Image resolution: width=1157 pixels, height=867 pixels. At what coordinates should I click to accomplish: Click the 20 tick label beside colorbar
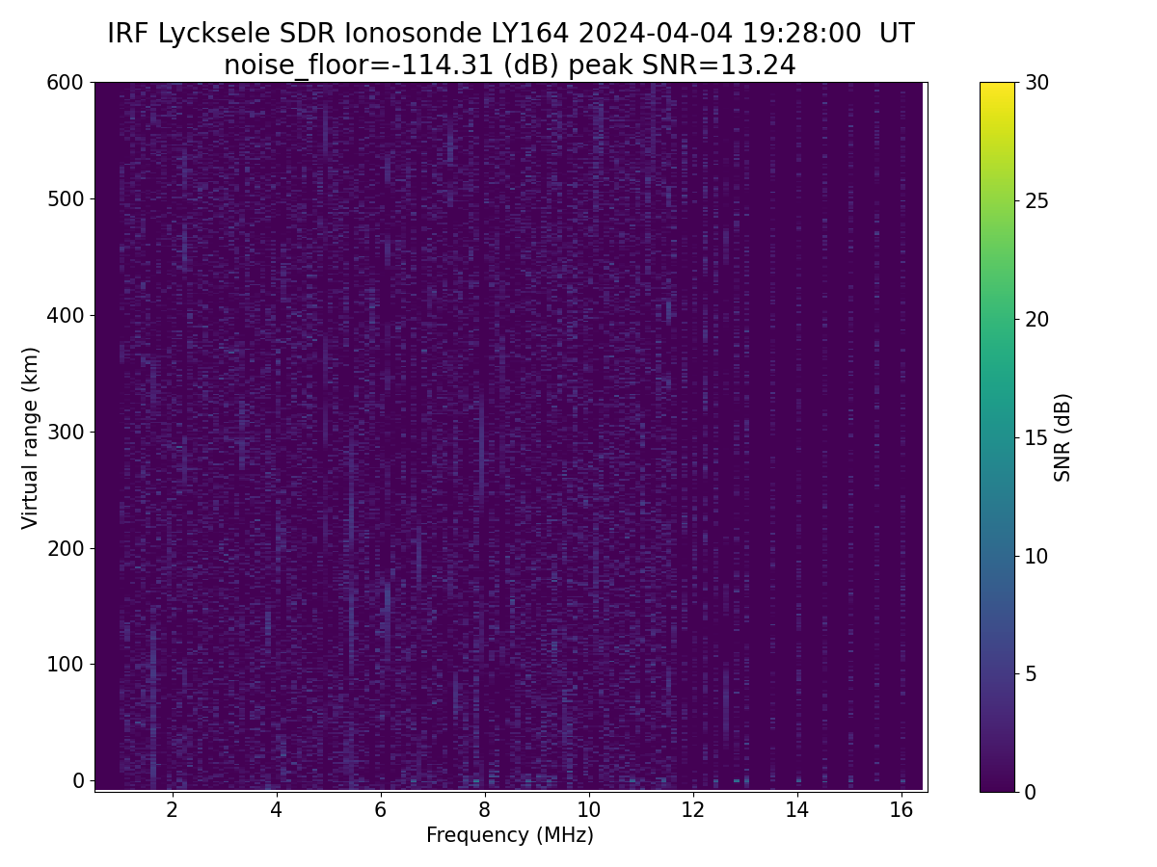click(1036, 319)
